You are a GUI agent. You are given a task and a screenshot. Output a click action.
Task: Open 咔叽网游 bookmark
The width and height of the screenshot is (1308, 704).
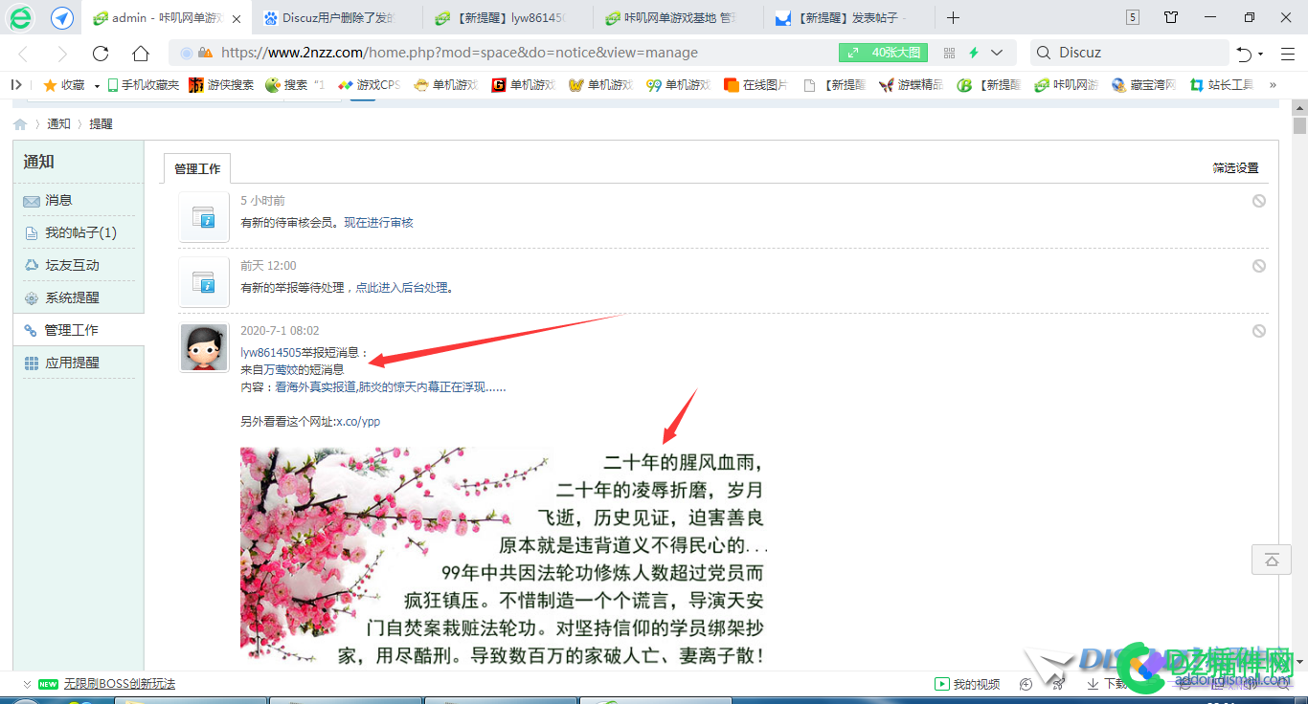coord(1067,85)
